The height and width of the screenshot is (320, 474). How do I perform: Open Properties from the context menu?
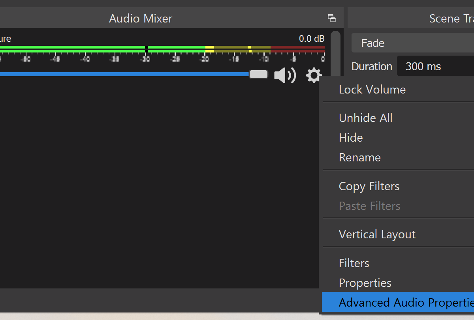click(365, 283)
